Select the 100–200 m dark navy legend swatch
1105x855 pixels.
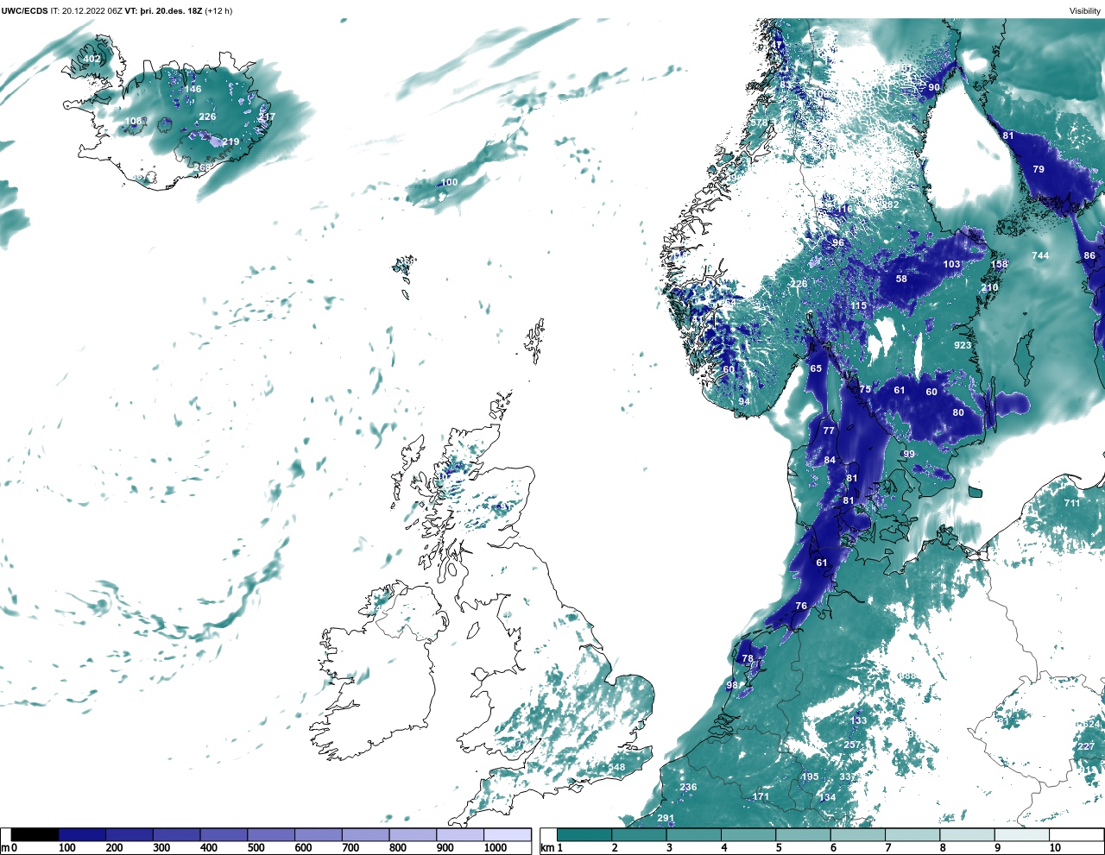(82, 834)
